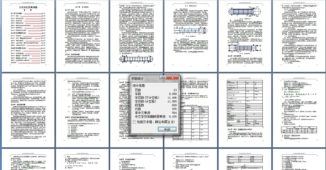Viewport: 326px width, 170px height.
Task: Click the 第二节 管壳式换热器 heading on page two
Action: [72, 54]
